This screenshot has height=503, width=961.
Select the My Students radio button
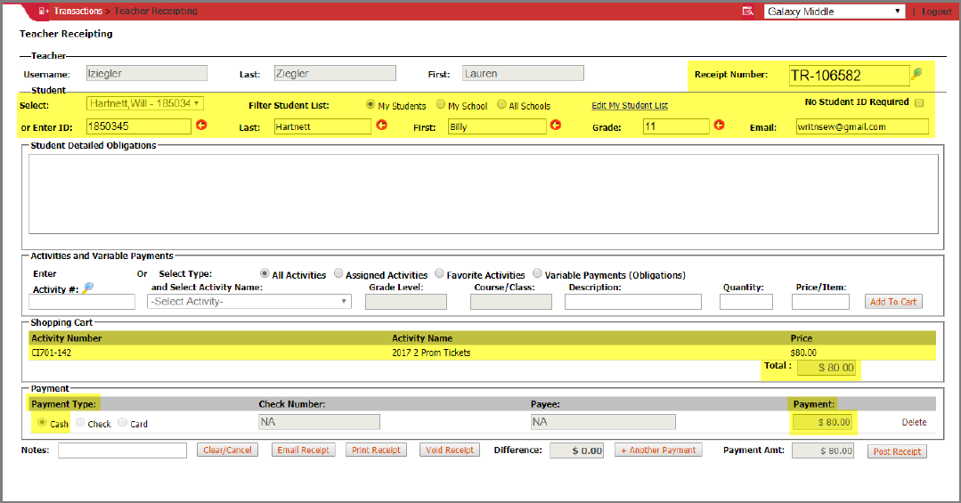coord(371,105)
